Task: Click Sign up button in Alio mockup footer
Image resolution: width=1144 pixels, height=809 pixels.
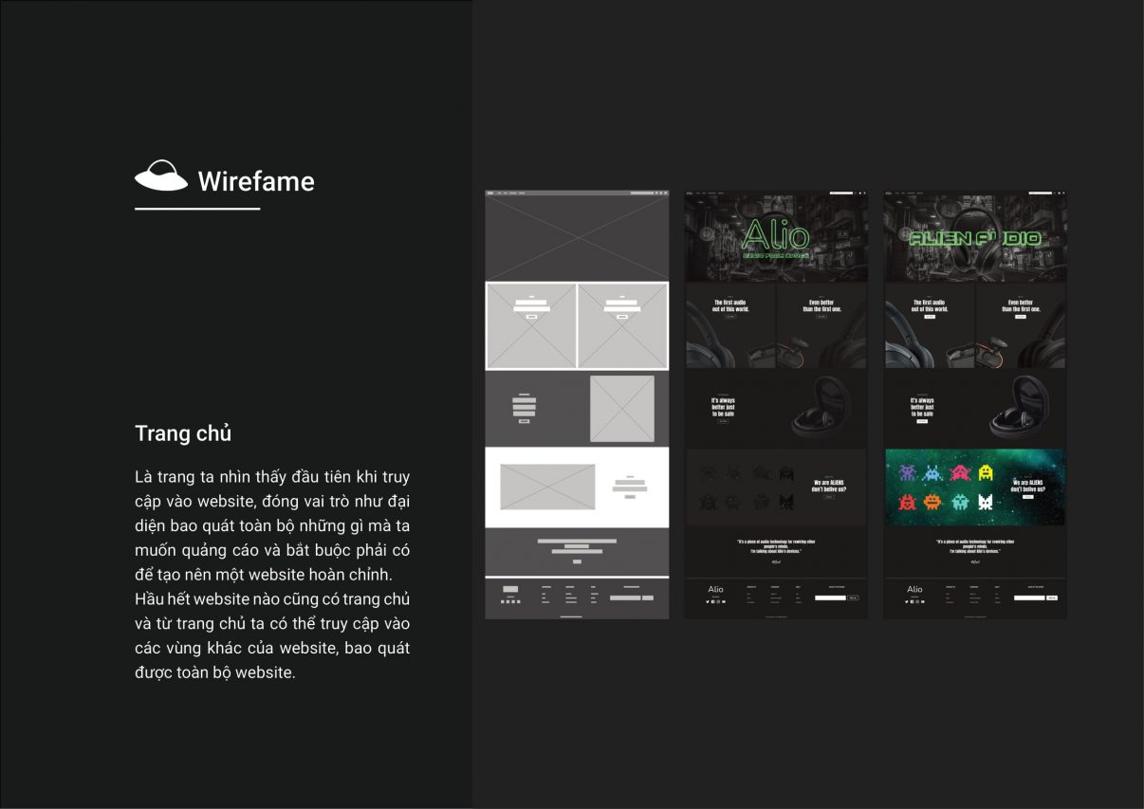Action: 853,598
